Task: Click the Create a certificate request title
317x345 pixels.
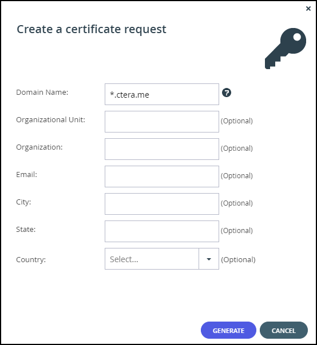Action: click(x=92, y=30)
